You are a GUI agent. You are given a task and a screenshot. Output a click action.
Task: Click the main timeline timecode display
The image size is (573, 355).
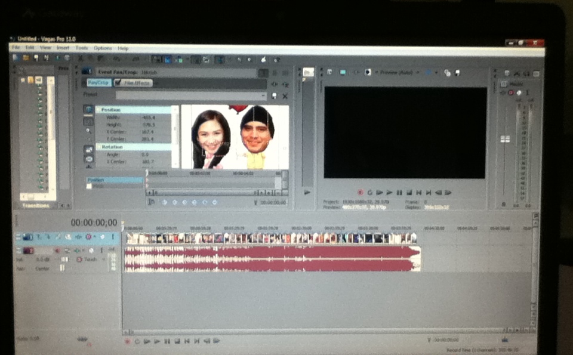click(x=94, y=223)
